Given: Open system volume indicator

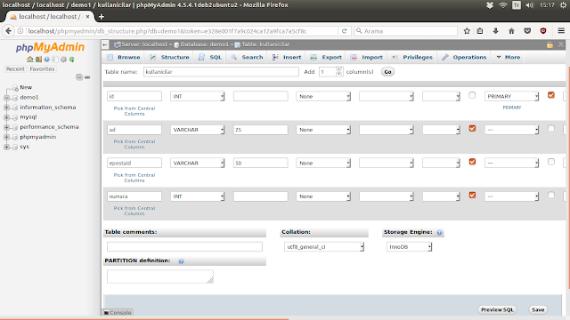Looking at the screenshot, I should (530, 5).
